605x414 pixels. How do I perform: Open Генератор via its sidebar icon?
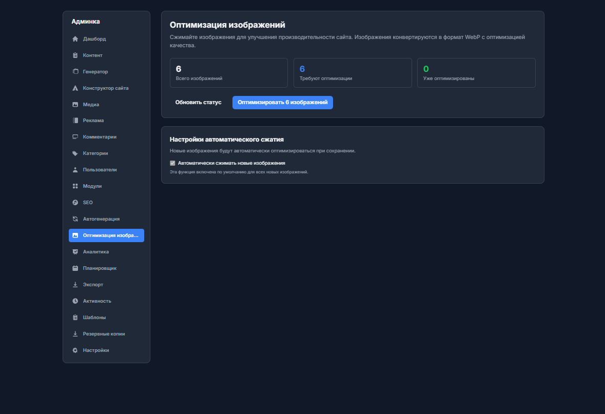[75, 72]
